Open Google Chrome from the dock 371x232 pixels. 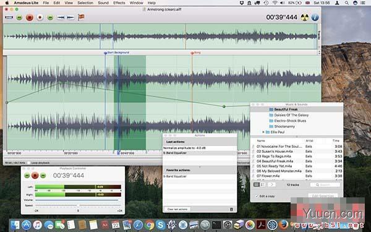[150, 225]
